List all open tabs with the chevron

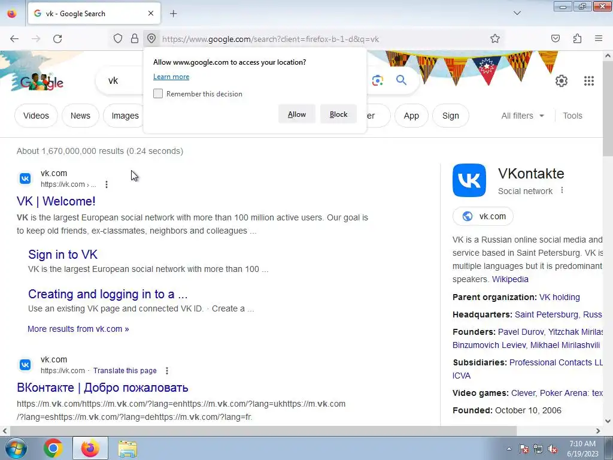click(517, 13)
